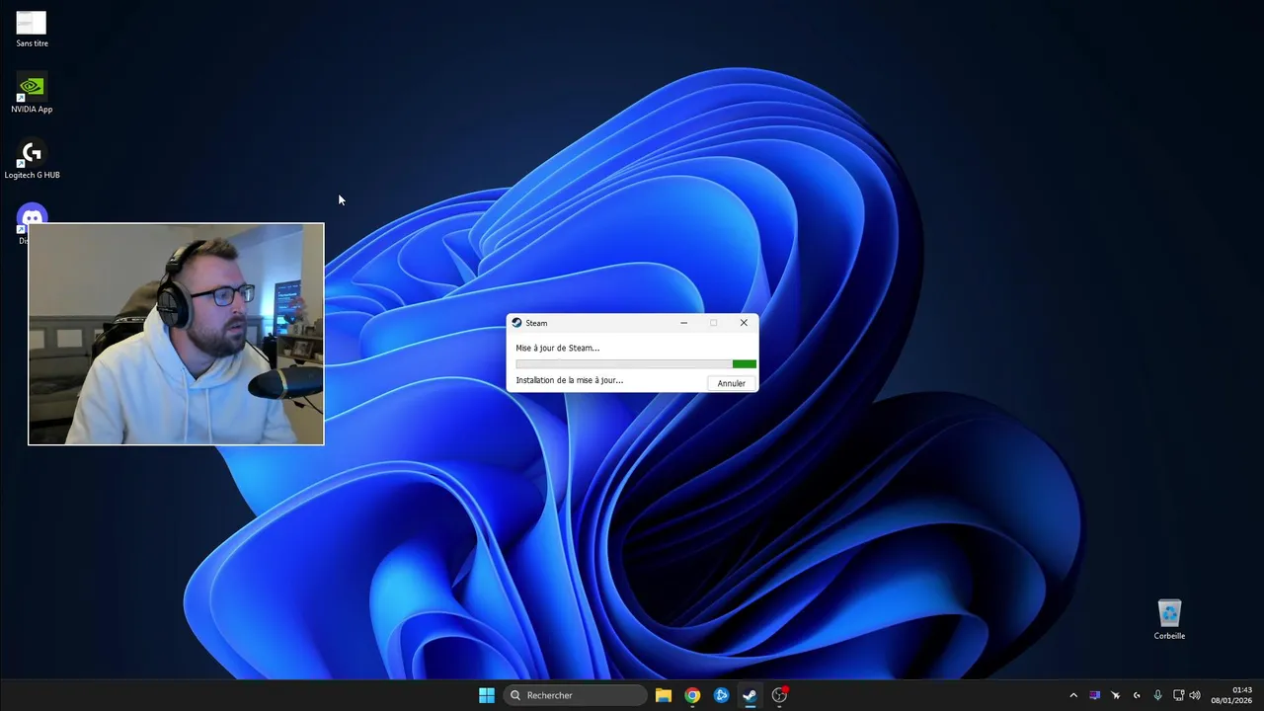The image size is (1264, 711).
Task: Open the Discord desktop shortcut
Action: [32, 214]
